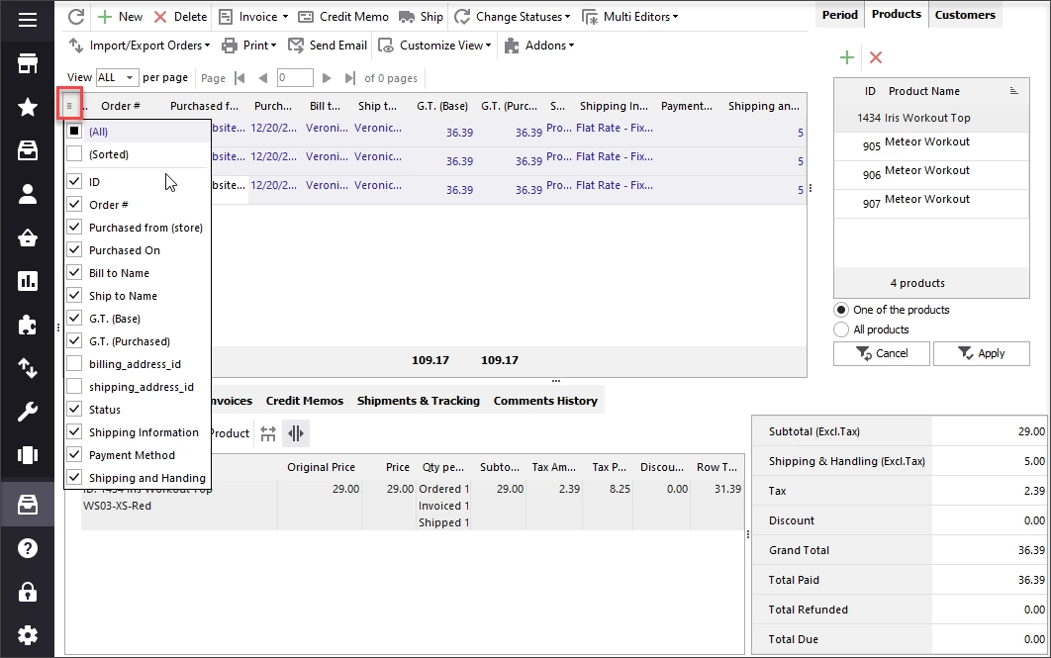The image size is (1051, 658).
Task: Open import/export arrows icon in sidebar
Action: coord(28,368)
